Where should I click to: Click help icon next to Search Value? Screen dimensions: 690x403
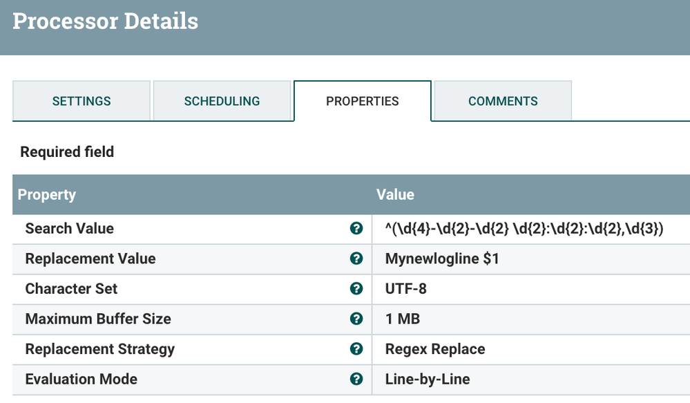356,229
